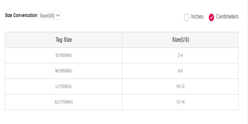Image resolution: width=248 pixels, height=124 pixels.
Task: Click the Centimeters label text
Action: (x=227, y=17)
